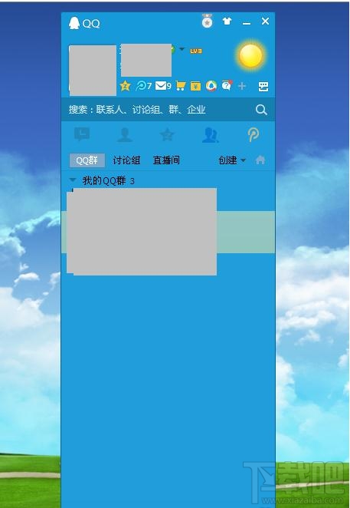Screen dimensions: 350x508
Task: Switch to the groups tab
Action: [211, 135]
